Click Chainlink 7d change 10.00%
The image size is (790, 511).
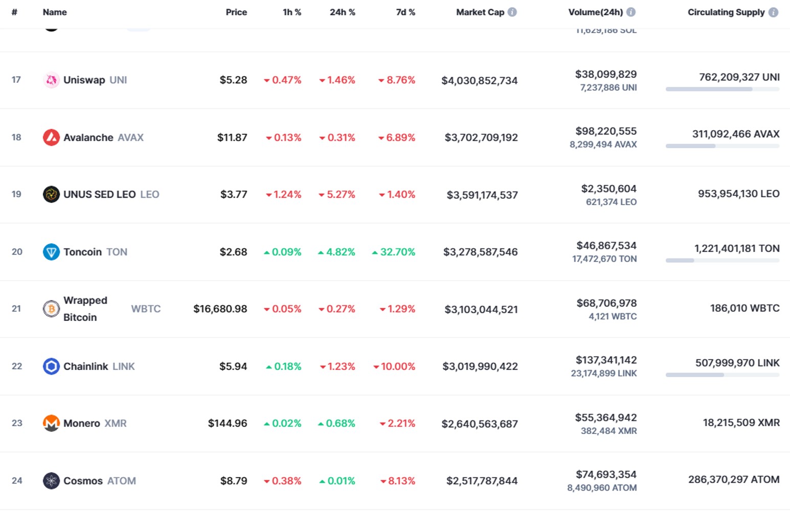[394, 366]
